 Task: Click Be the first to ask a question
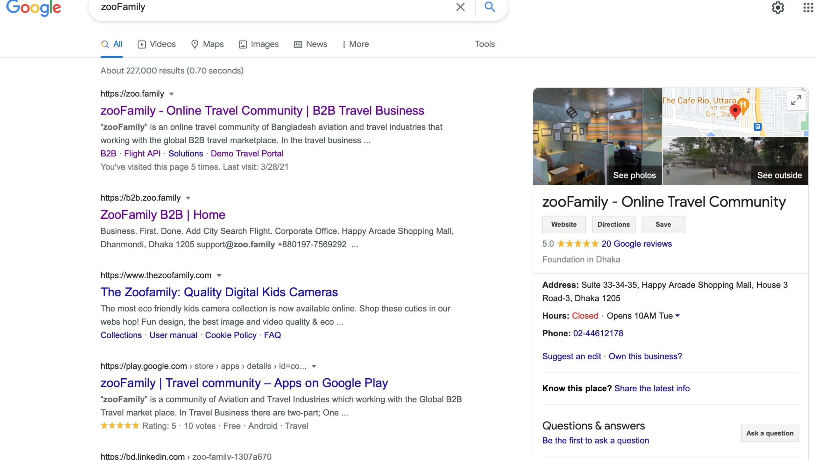point(596,441)
